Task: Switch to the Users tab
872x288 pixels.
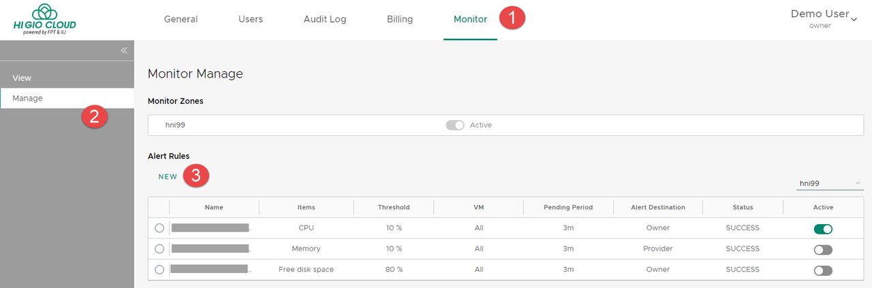Action: coord(250,19)
